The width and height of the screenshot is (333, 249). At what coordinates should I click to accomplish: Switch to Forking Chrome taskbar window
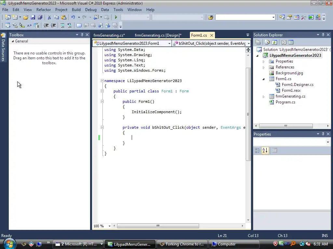coord(182,244)
